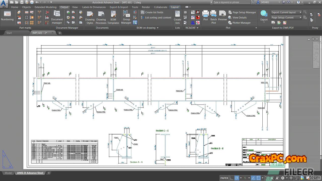Open the Numbering tool

tap(7, 16)
